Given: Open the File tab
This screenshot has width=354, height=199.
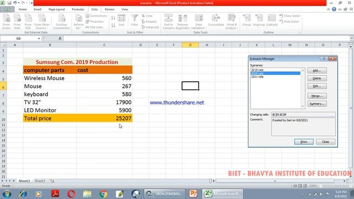Looking at the screenshot, I should (x=7, y=9).
